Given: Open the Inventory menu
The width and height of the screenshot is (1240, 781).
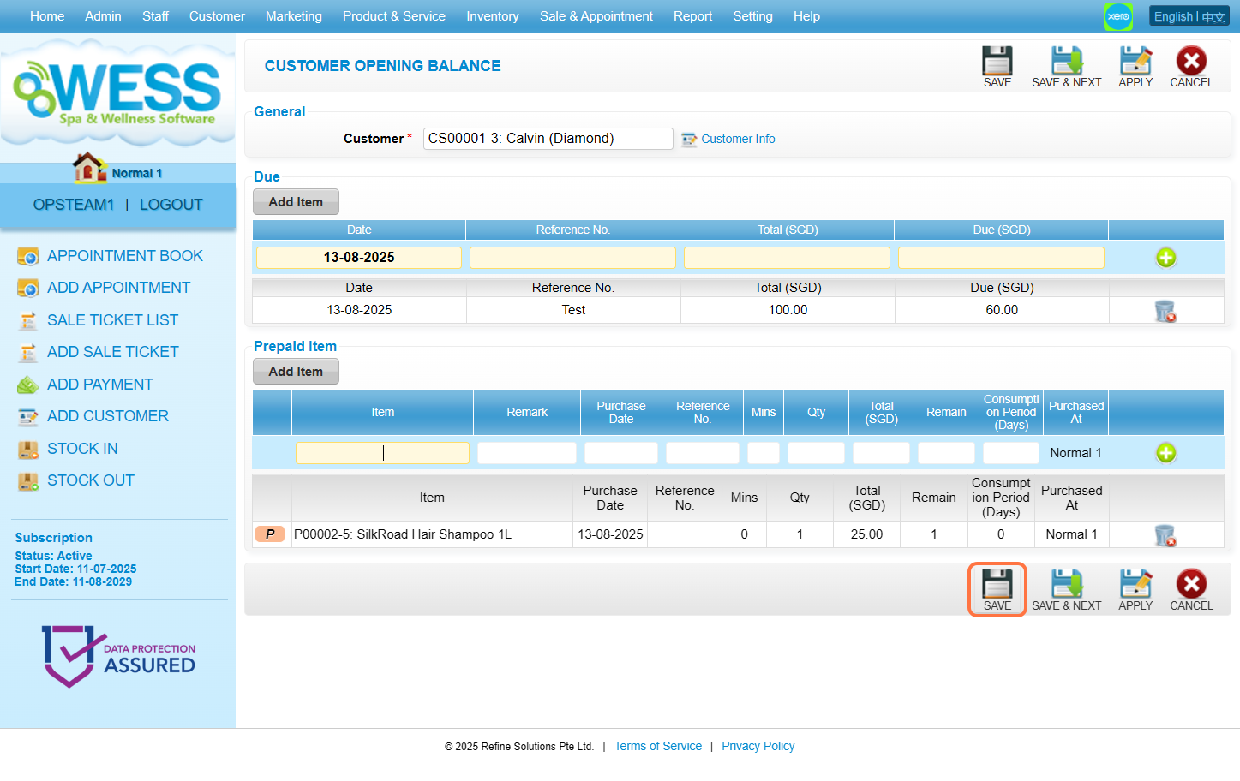Looking at the screenshot, I should pyautogui.click(x=492, y=16).
